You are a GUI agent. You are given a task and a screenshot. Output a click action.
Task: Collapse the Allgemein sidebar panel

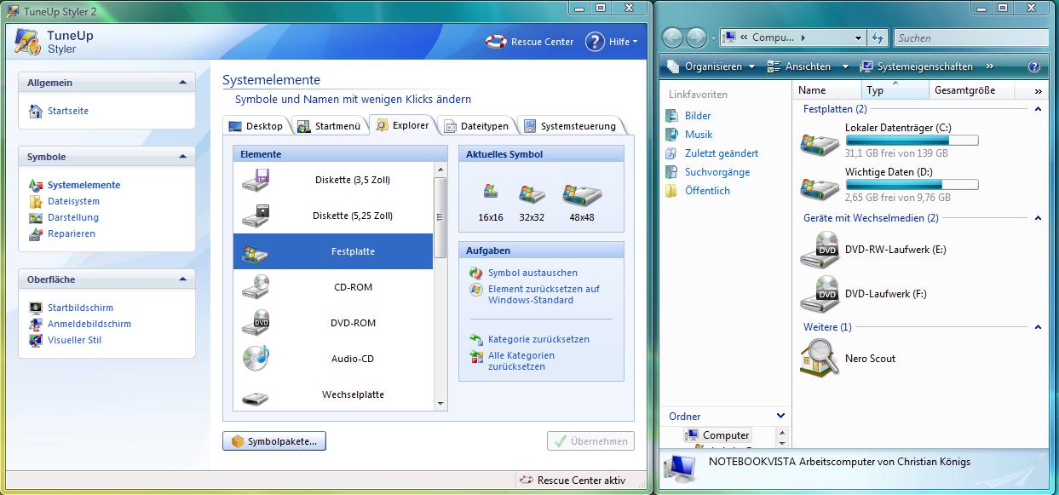tap(182, 83)
